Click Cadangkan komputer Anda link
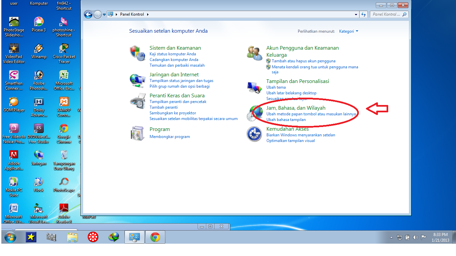The width and height of the screenshot is (456, 256). point(174,60)
